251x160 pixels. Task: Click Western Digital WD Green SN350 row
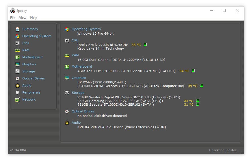129,97
